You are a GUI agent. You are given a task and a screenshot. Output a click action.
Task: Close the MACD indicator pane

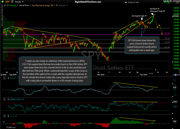pyautogui.click(x=4, y=78)
